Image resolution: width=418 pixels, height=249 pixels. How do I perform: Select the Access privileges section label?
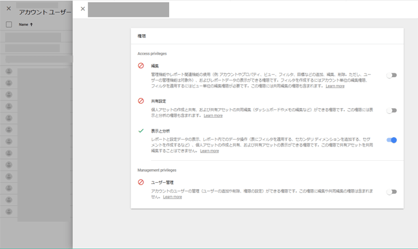point(152,53)
